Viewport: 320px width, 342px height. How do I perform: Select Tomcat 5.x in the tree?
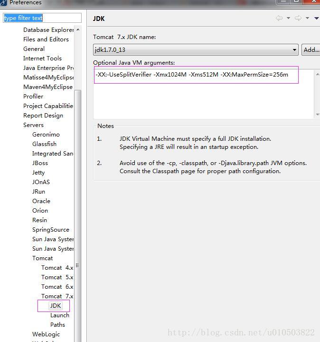pos(57,277)
